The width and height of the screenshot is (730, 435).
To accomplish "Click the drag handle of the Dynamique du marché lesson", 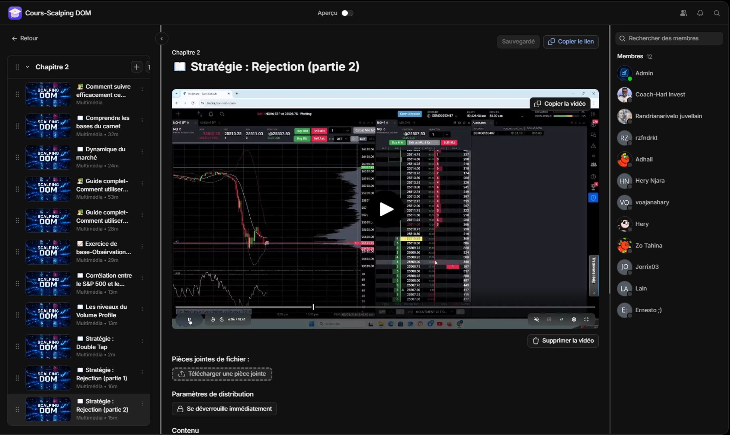I will point(17,157).
